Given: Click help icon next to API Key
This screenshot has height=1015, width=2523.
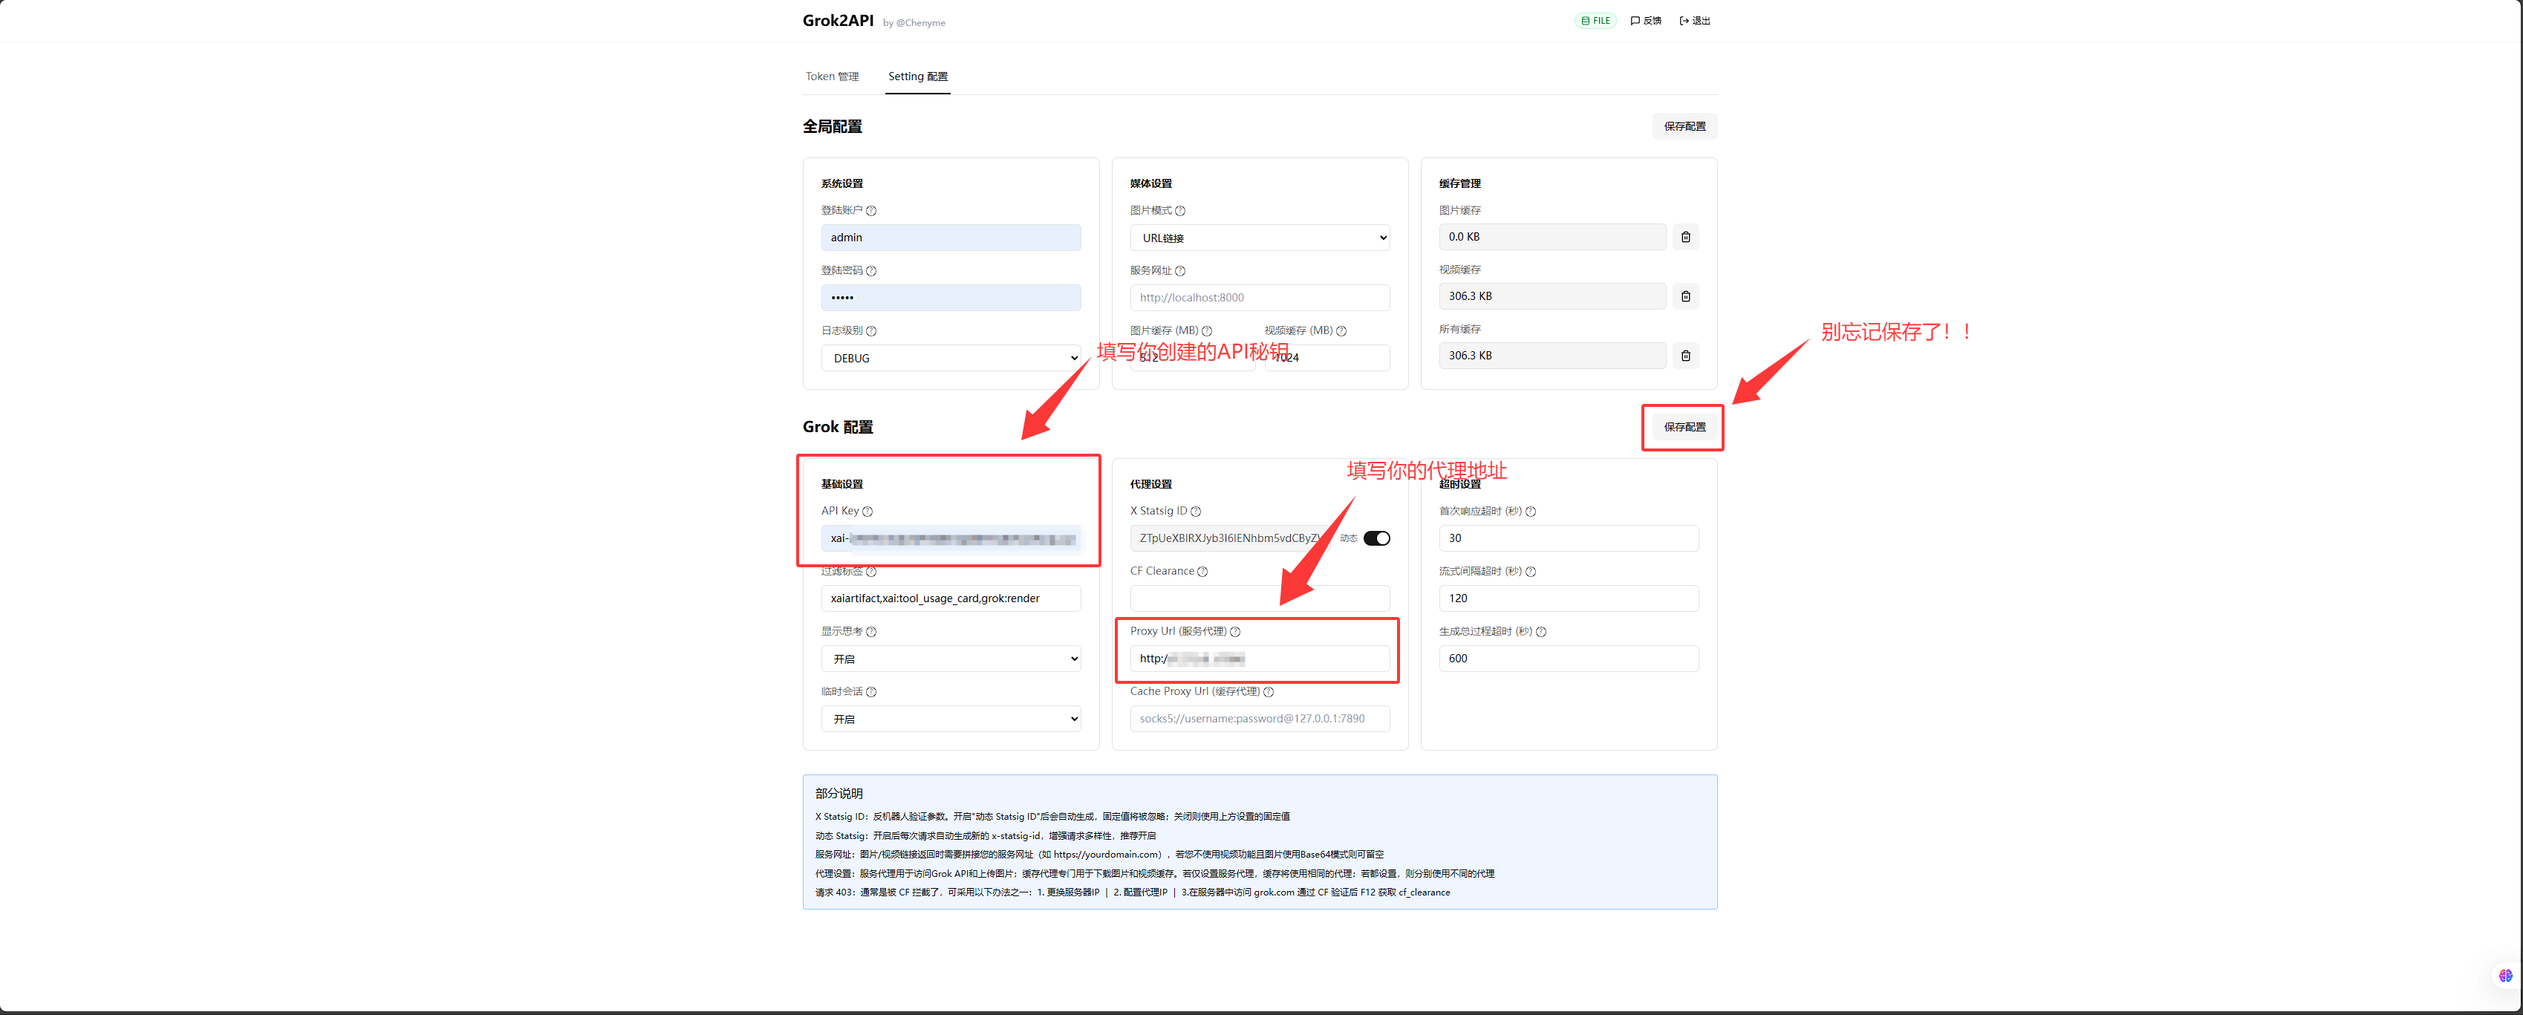Looking at the screenshot, I should click(867, 512).
